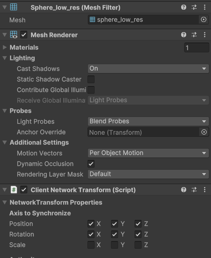Expand the Materials foldout
Screen dimensions: 211x258
coord(5,47)
